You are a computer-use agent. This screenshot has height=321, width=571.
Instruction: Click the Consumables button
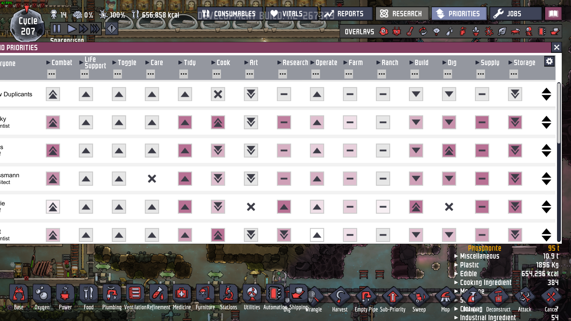[x=230, y=14]
